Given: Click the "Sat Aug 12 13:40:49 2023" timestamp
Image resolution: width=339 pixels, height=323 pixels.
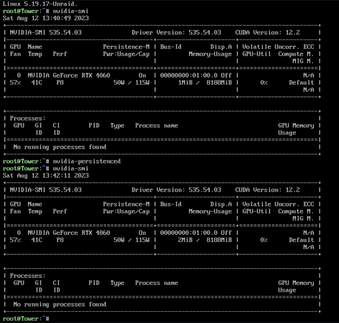Looking at the screenshot, I should coord(46,18).
